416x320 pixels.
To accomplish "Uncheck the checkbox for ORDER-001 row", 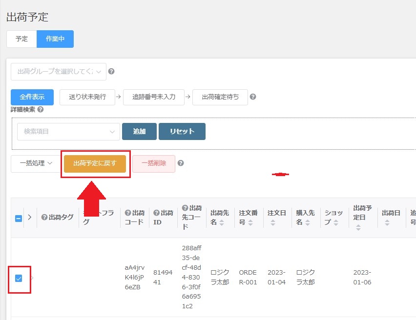I will point(19,278).
